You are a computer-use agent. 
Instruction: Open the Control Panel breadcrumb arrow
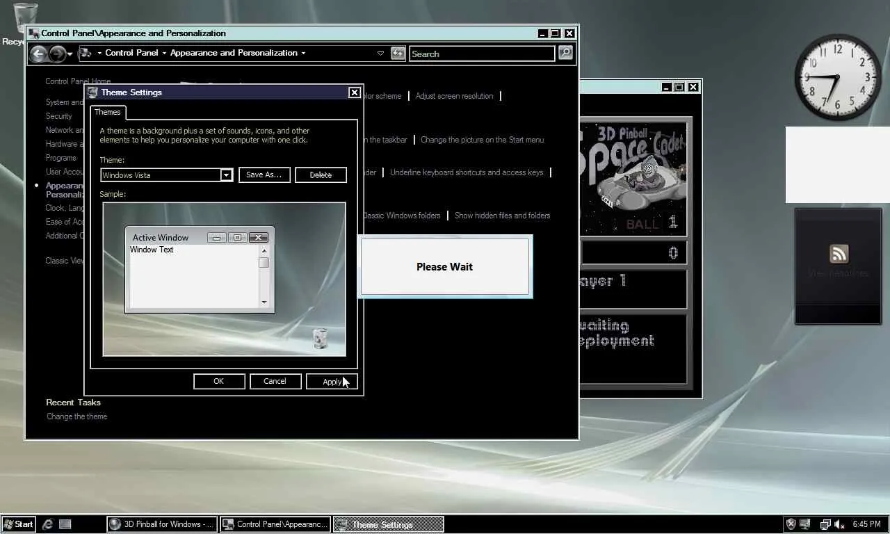pos(164,54)
